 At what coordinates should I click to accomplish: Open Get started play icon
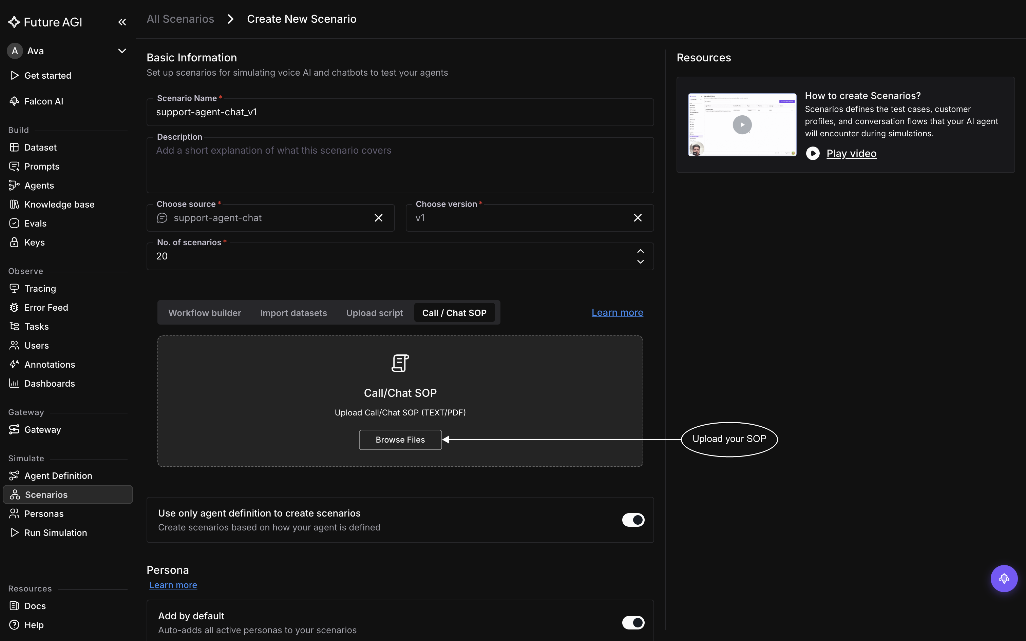pyautogui.click(x=14, y=75)
